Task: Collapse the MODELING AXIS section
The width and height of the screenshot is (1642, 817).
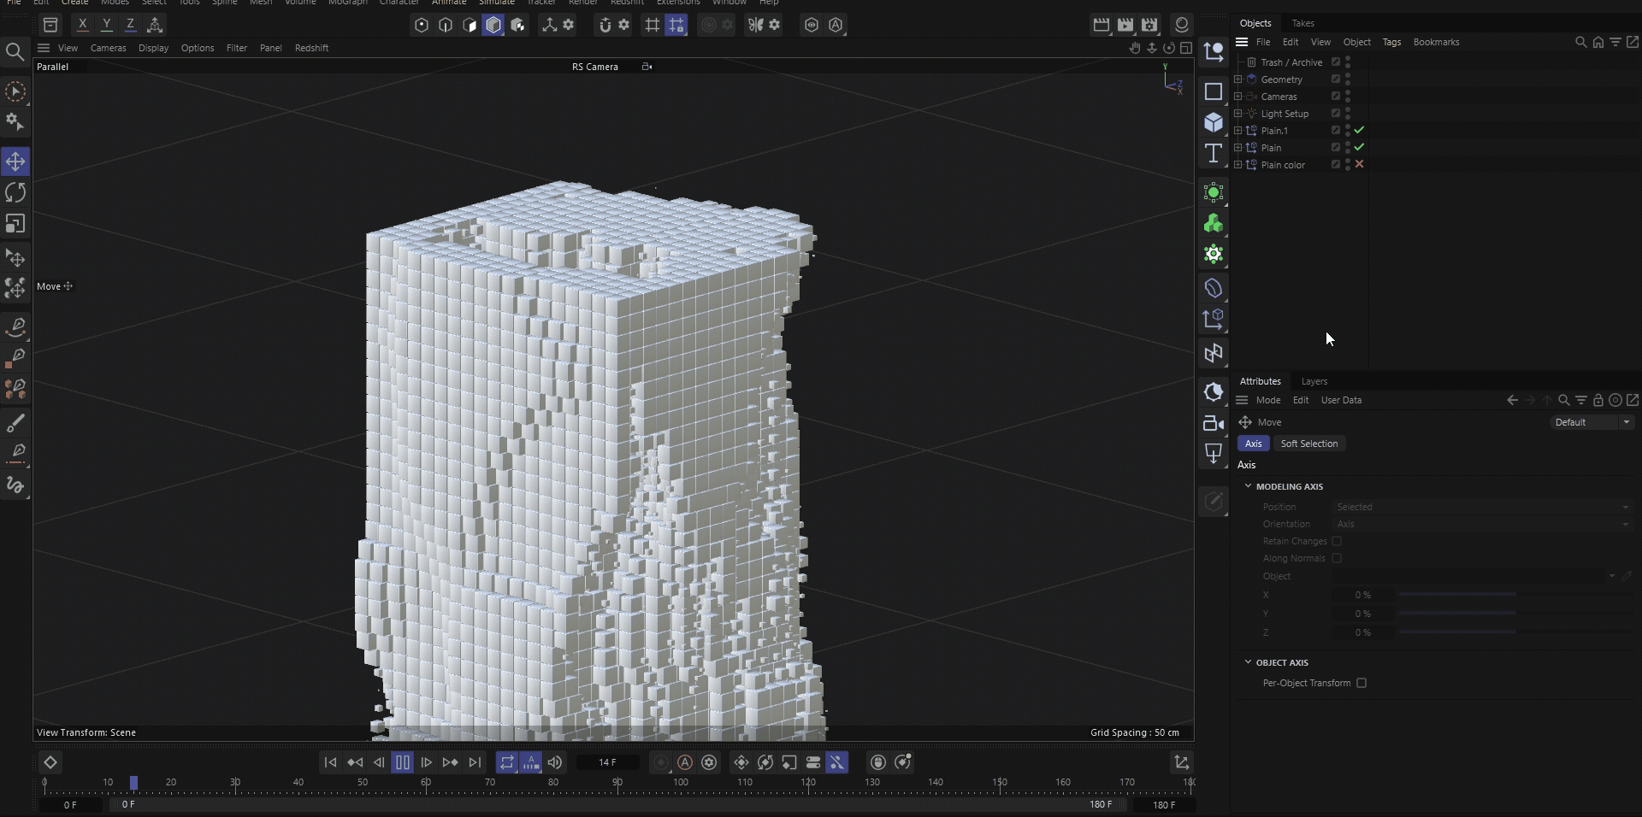Action: (x=1248, y=486)
